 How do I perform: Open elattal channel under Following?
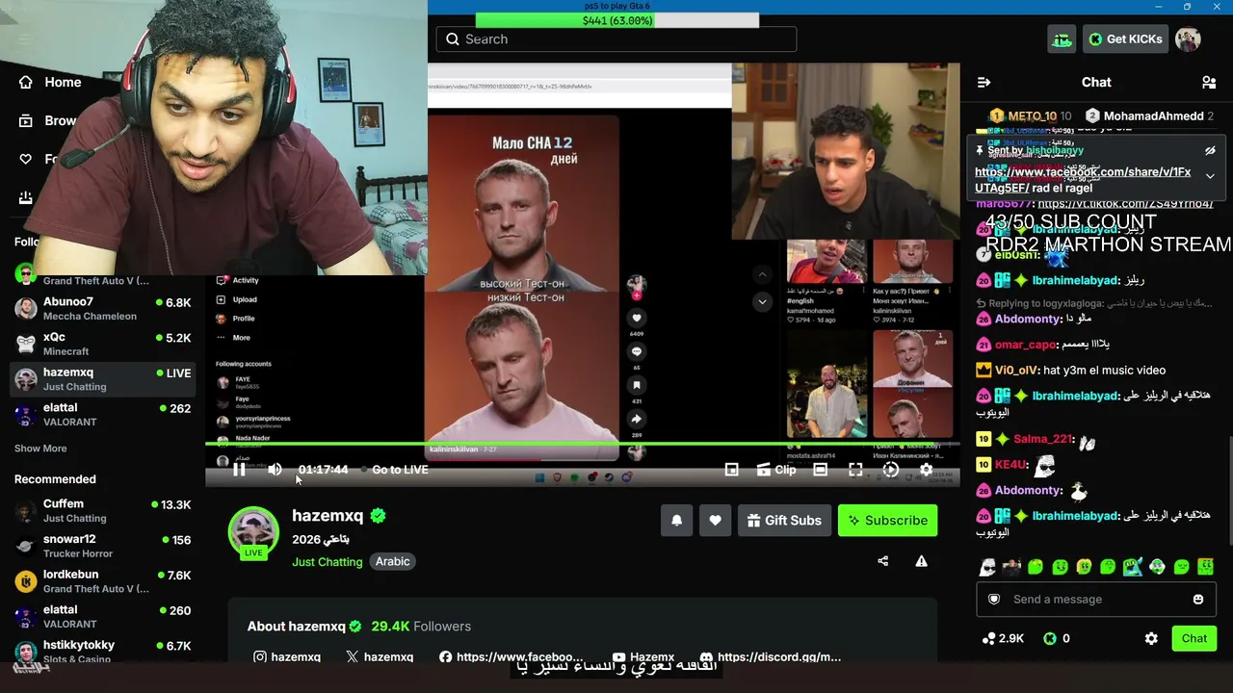[102, 415]
